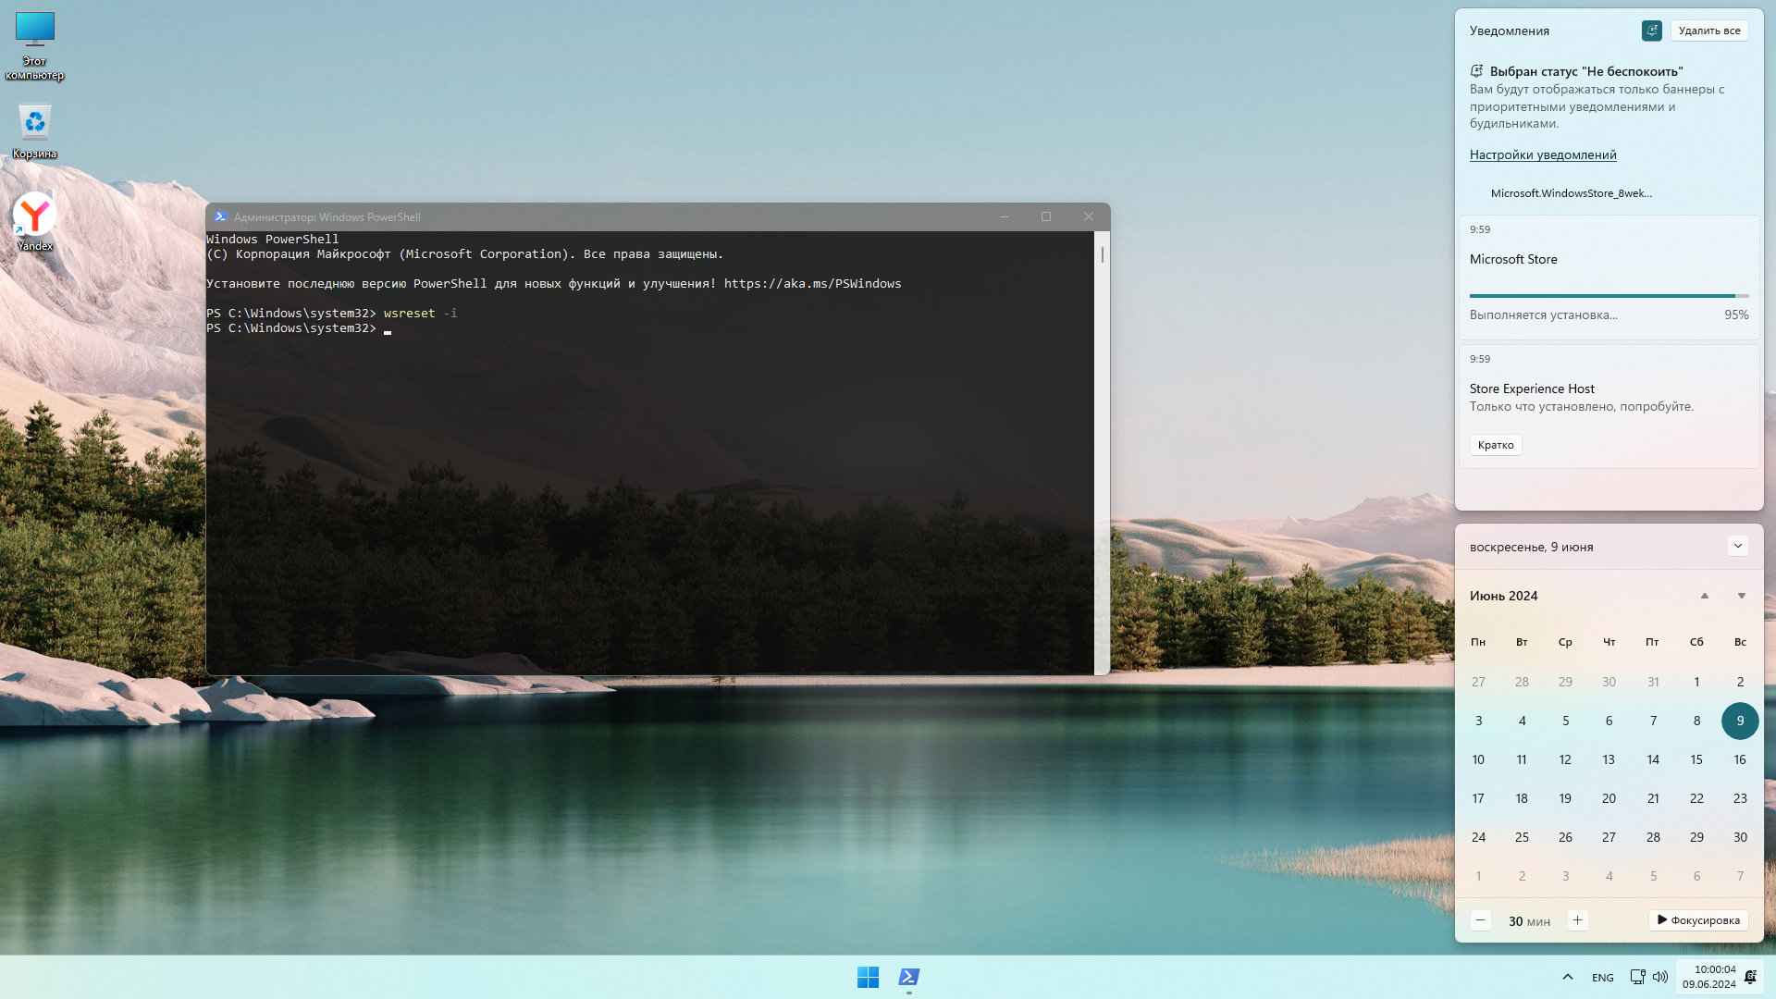
Task: Select June 15 in the calendar
Action: [x=1696, y=759]
